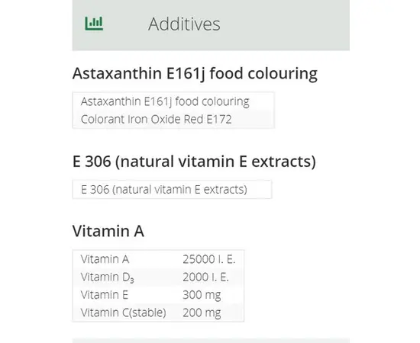Click the E 306 natural vitamin heading
The image size is (420, 343).
point(194,162)
